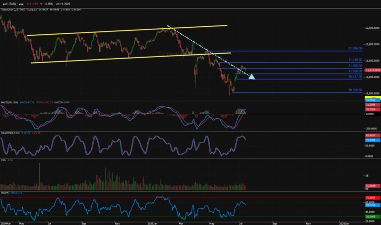
Task: Click the VOL panel label
Action: [x=3, y=160]
